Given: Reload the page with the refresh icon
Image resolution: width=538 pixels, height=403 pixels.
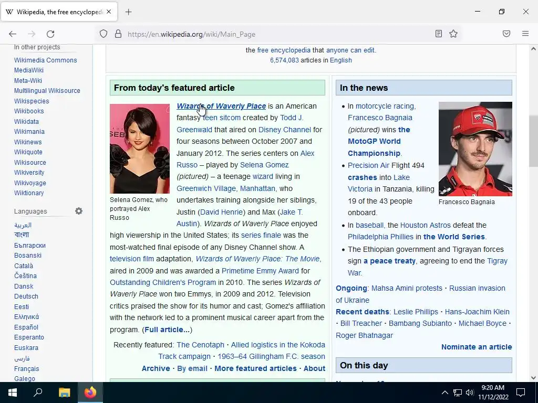Looking at the screenshot, I should 50,34.
